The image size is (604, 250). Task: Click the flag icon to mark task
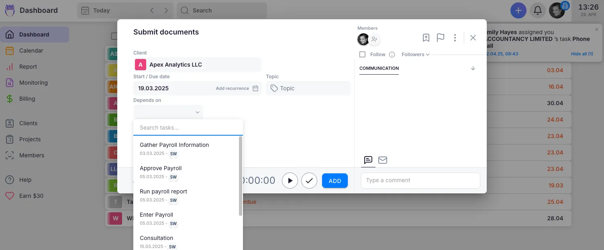441,38
